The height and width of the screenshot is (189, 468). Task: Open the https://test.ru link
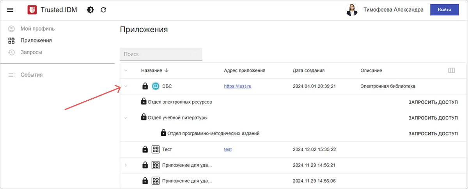[x=238, y=86]
